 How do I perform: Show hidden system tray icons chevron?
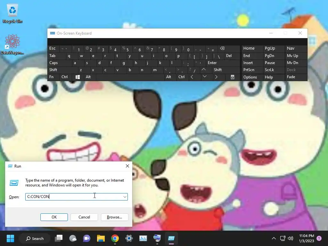pos(274,238)
